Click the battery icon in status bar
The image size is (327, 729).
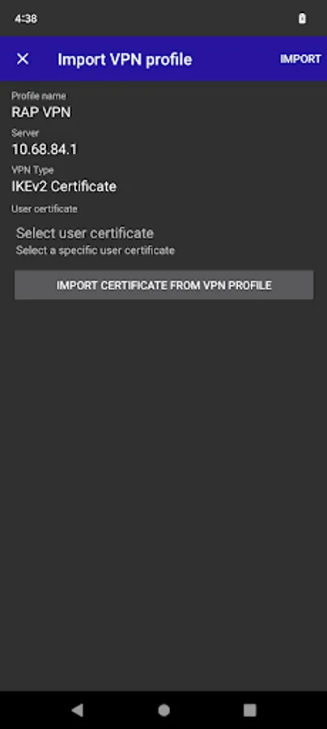[302, 19]
